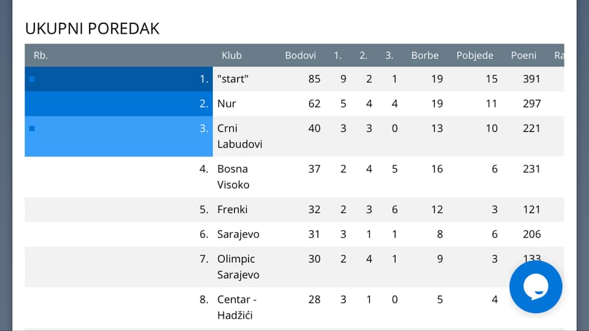The image size is (589, 331).
Task: Click the Poeni column header
Action: click(523, 55)
